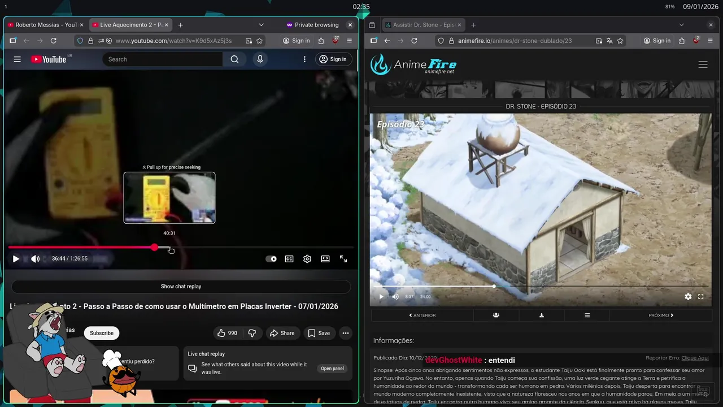Click the YouTube search magnifier button

[x=234, y=59]
